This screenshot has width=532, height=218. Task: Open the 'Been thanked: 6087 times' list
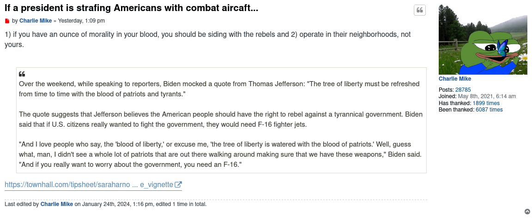tap(489, 110)
